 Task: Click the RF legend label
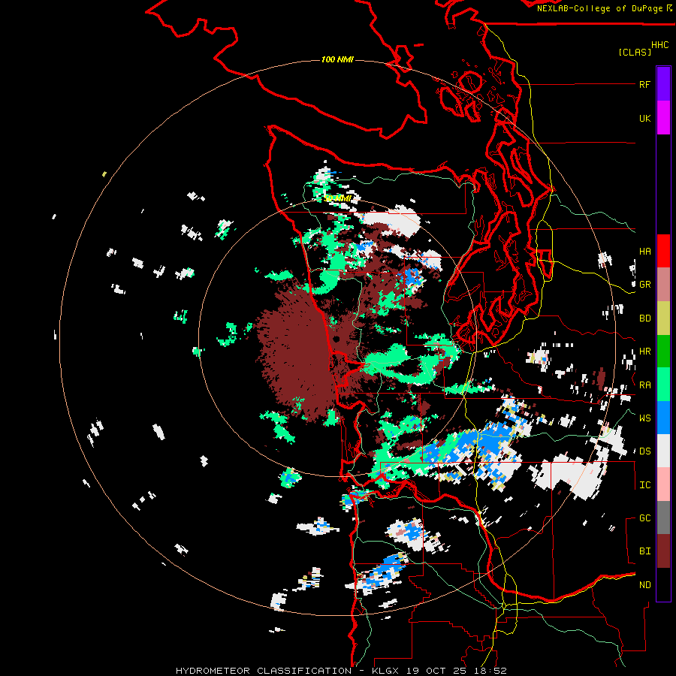tap(644, 84)
